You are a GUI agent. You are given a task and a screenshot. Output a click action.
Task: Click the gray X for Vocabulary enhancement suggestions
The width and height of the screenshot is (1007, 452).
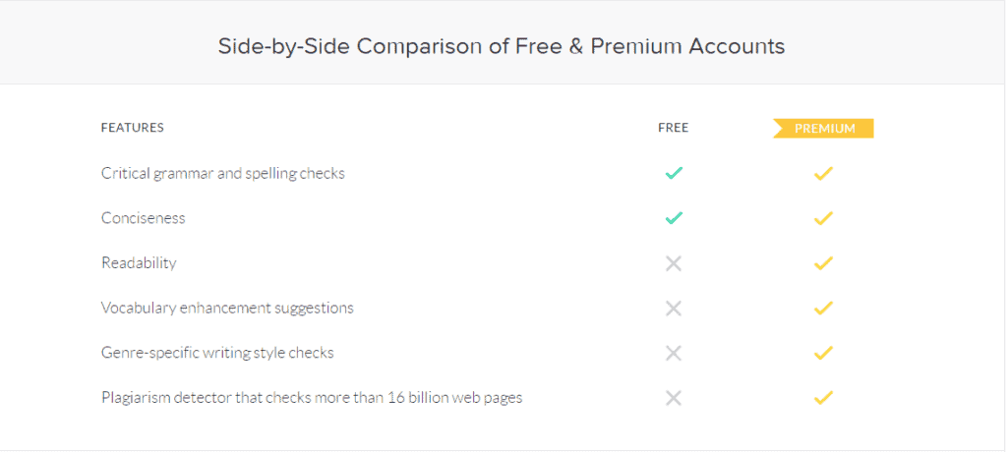(674, 309)
